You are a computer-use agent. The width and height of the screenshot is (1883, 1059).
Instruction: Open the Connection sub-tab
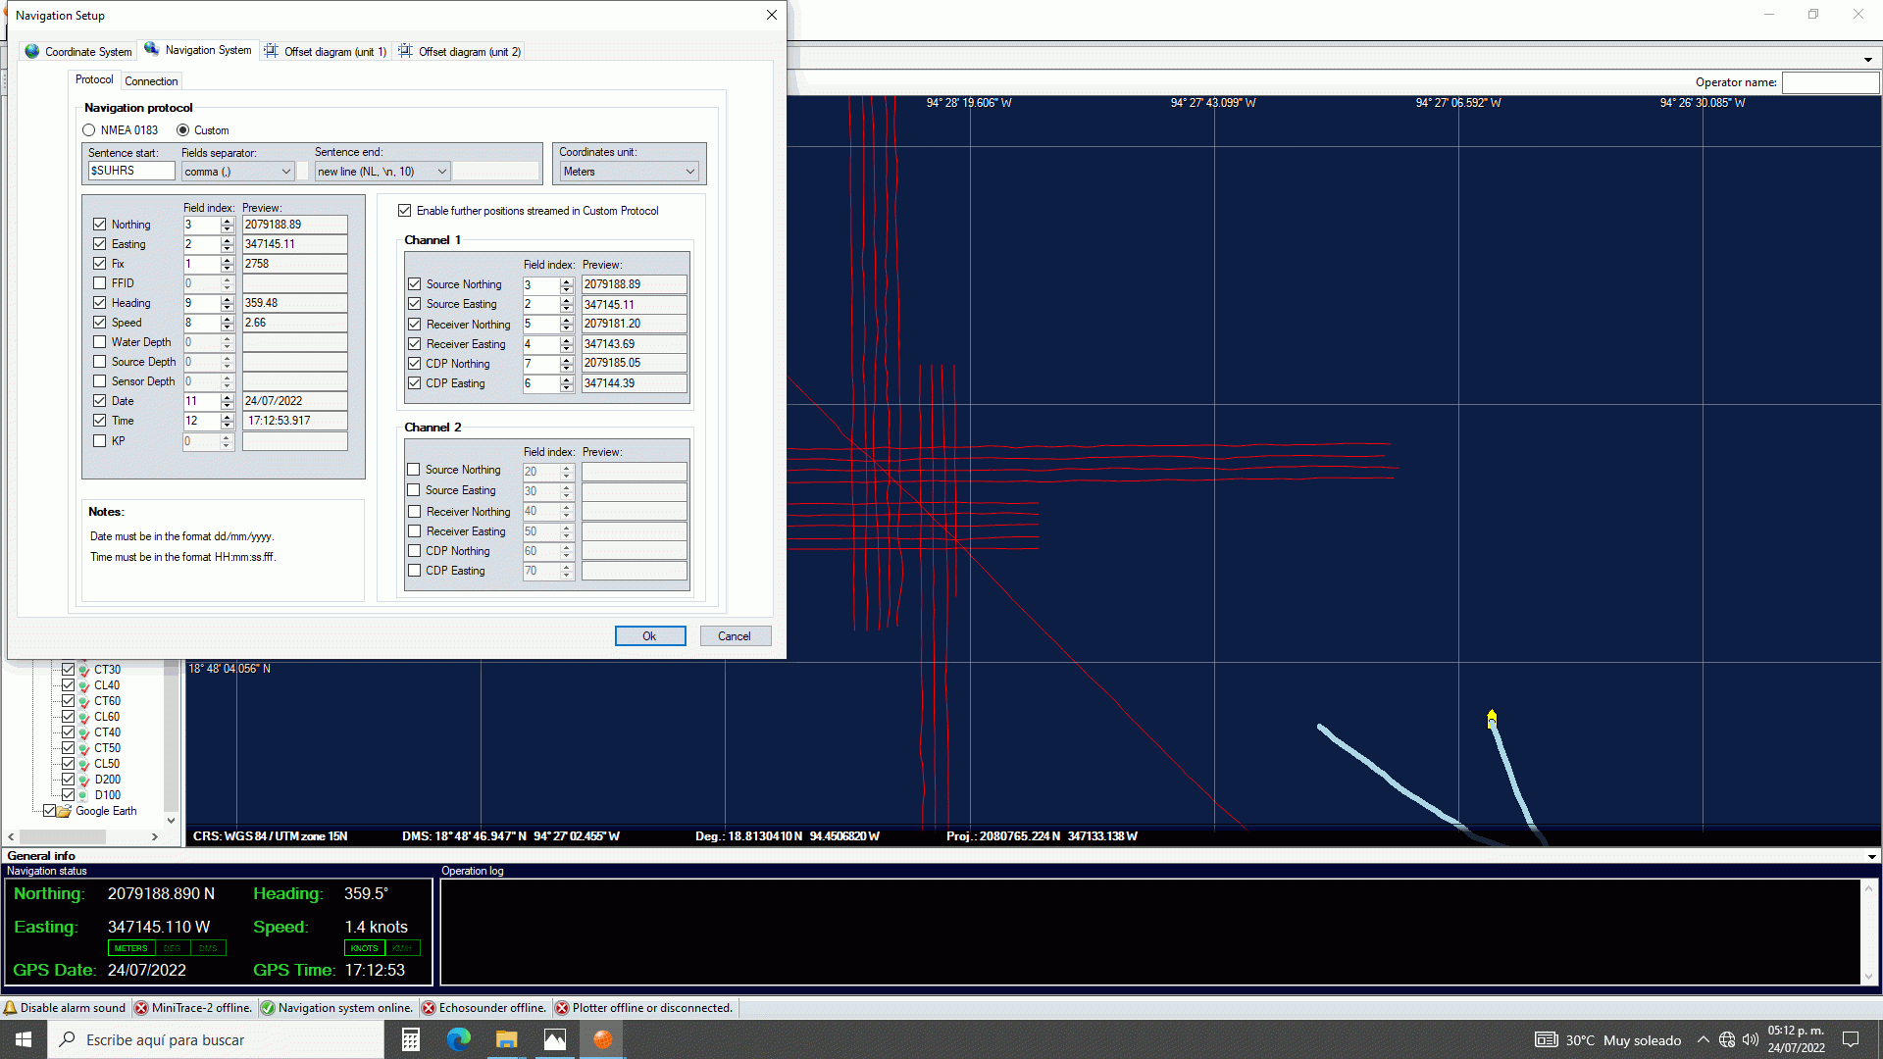coord(151,81)
